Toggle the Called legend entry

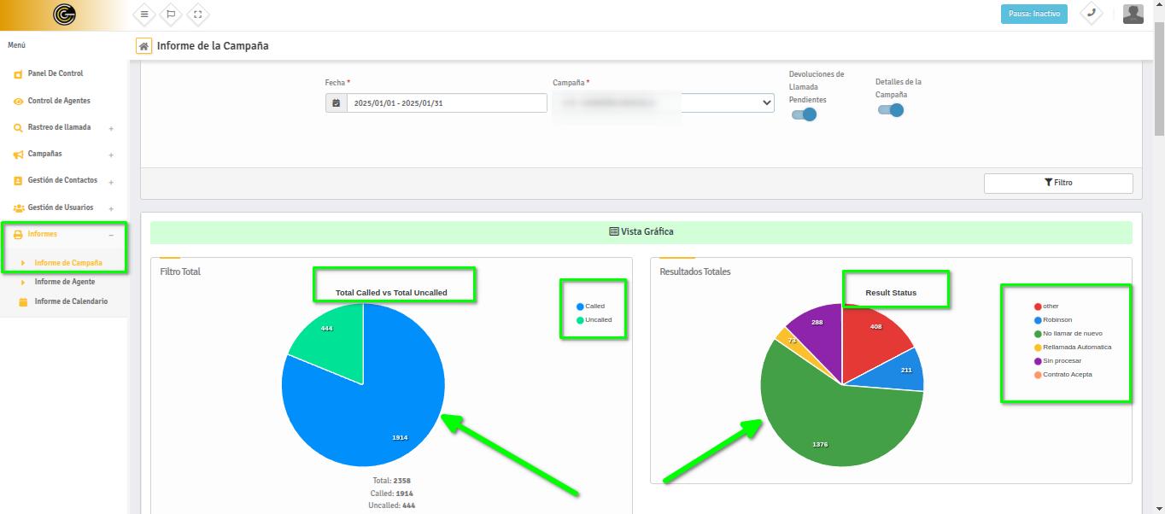594,307
